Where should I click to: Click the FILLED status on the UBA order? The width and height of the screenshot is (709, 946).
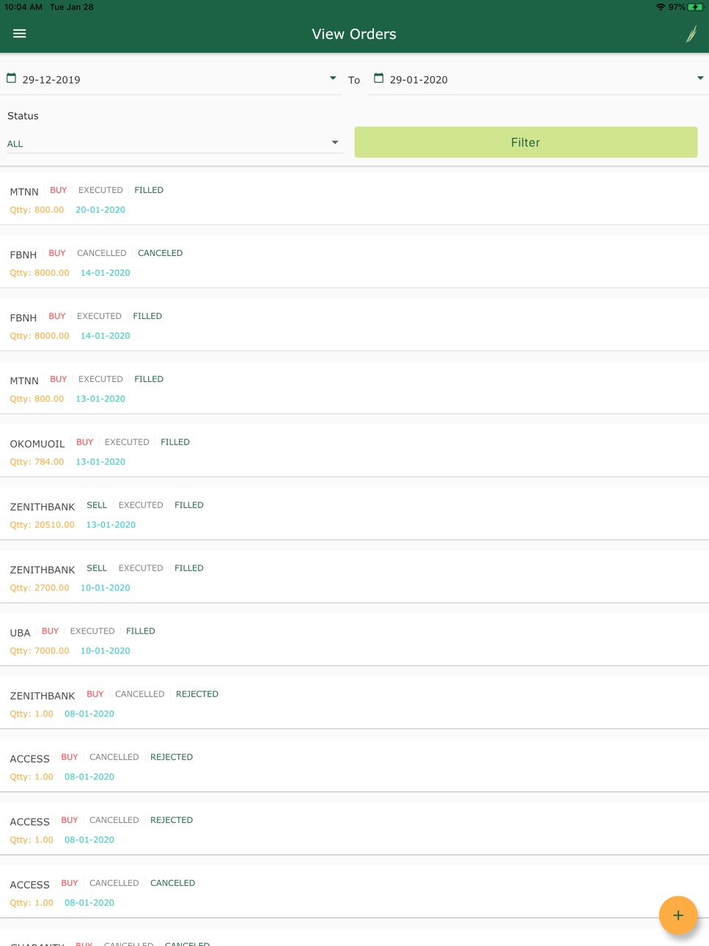(x=141, y=631)
